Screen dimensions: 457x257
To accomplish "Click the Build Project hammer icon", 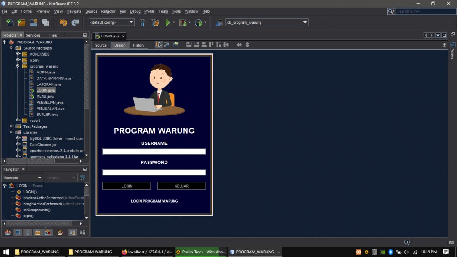I will (143, 22).
